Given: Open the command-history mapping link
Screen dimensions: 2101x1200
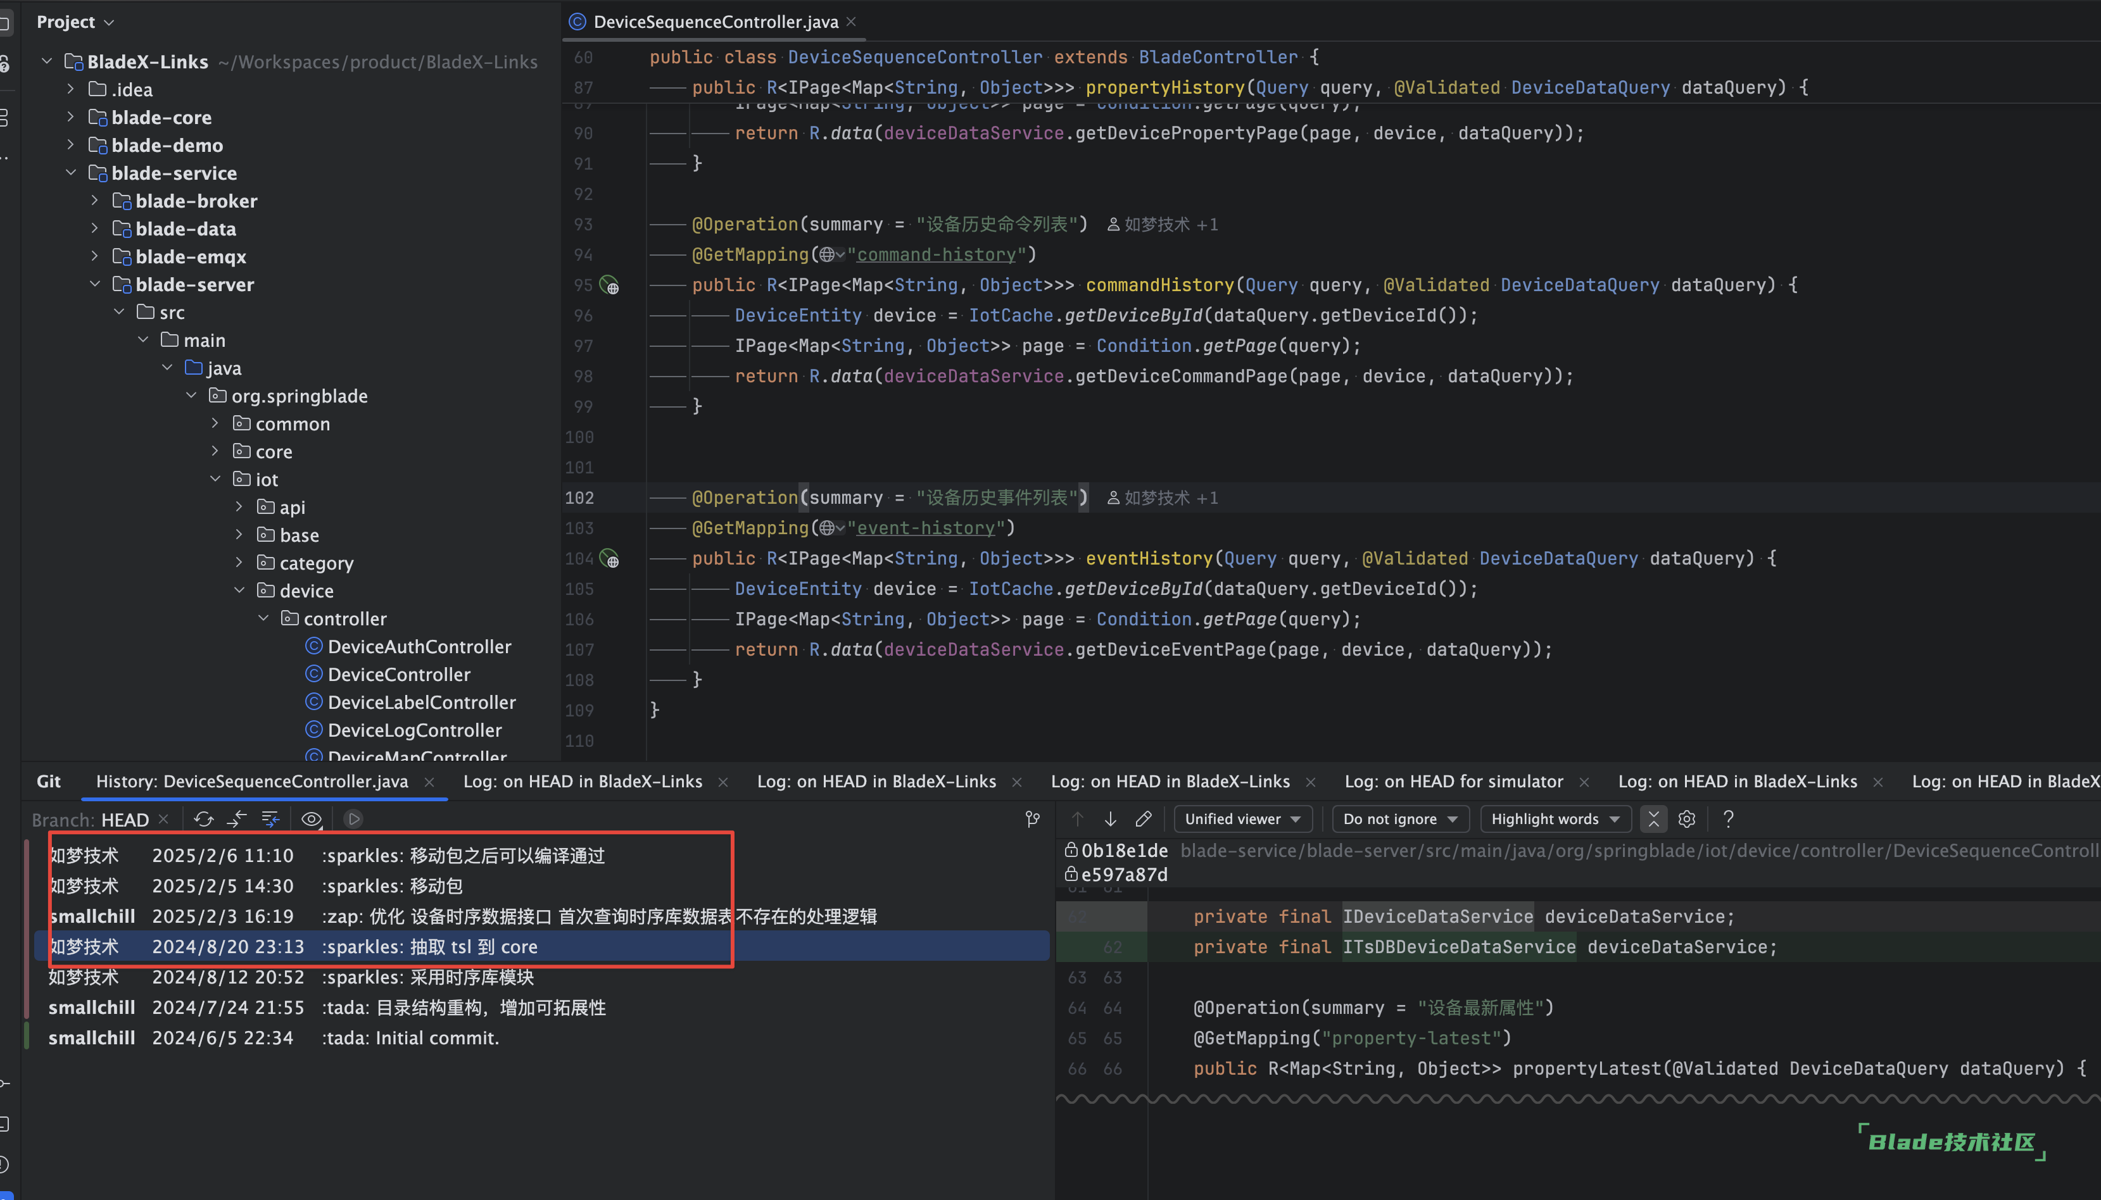Looking at the screenshot, I should [x=936, y=256].
